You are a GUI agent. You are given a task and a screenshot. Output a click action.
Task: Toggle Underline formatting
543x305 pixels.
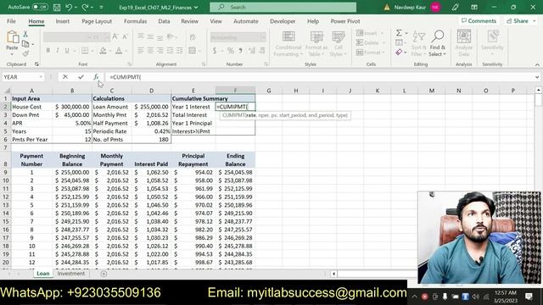67,51
